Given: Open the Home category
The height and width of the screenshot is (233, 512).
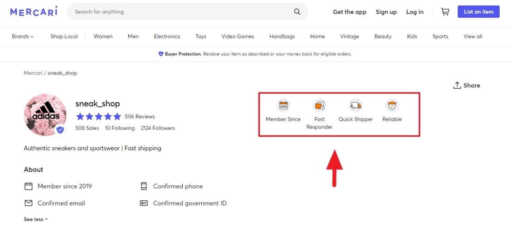Looking at the screenshot, I should coord(317,37).
